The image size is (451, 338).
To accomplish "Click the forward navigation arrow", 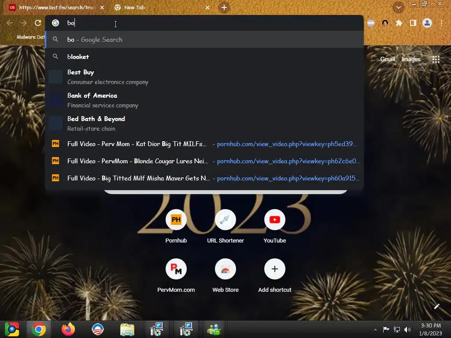I will 24,23.
